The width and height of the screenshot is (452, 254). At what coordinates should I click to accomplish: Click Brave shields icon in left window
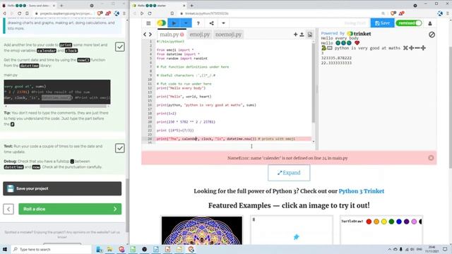(100, 13)
